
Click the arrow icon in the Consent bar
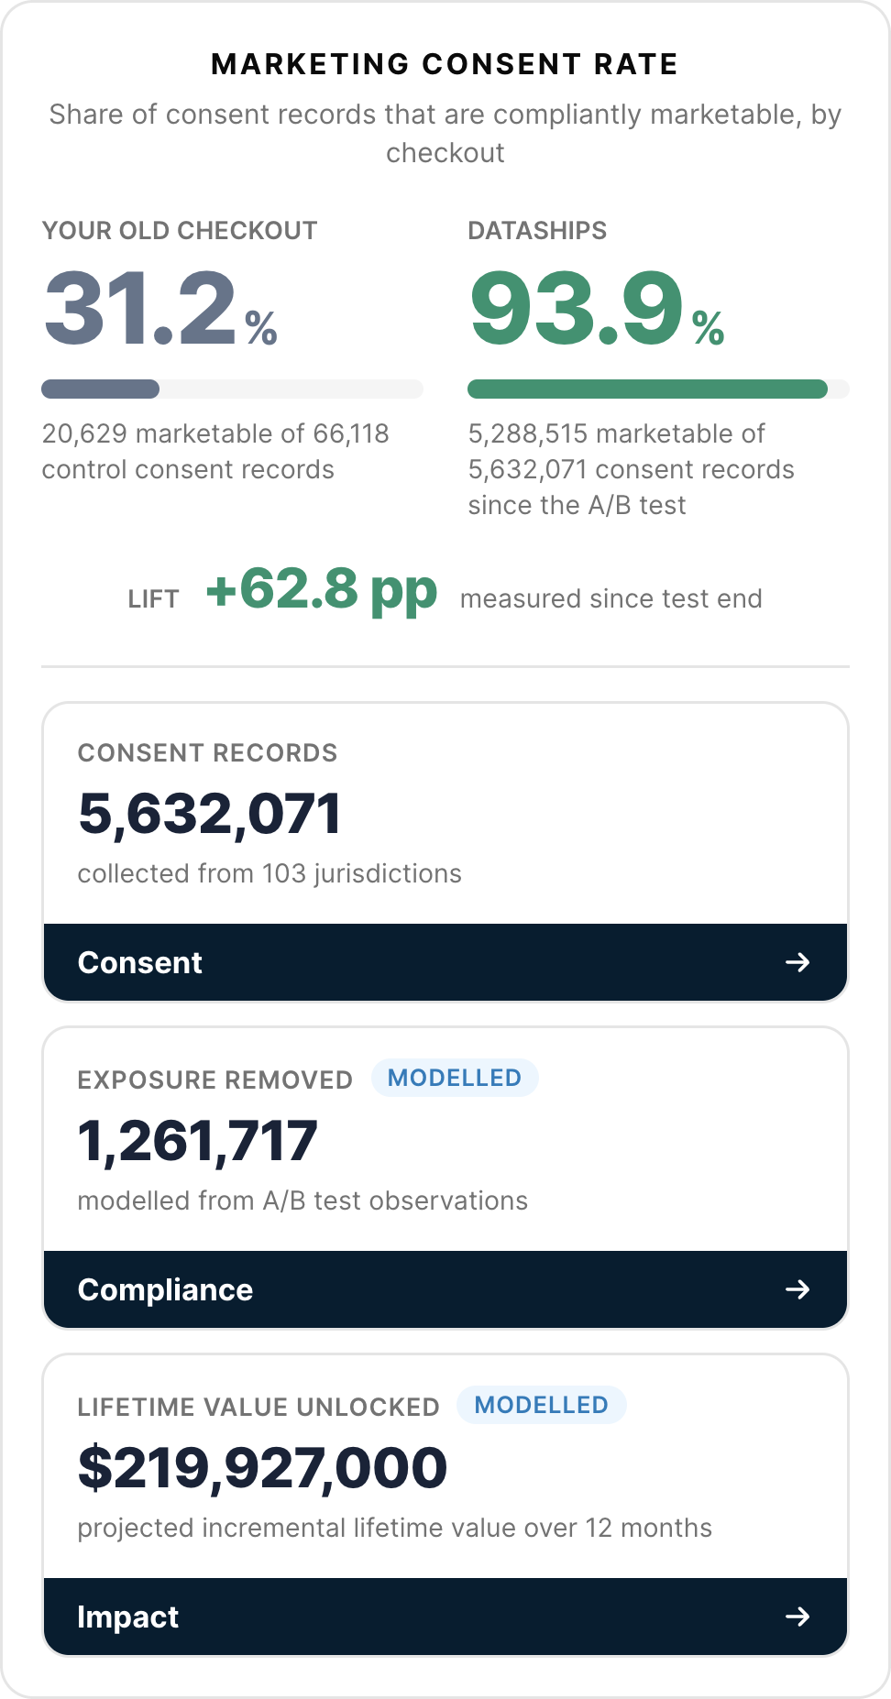[797, 962]
